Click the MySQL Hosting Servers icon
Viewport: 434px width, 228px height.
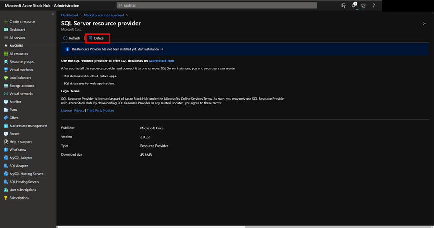5,174
